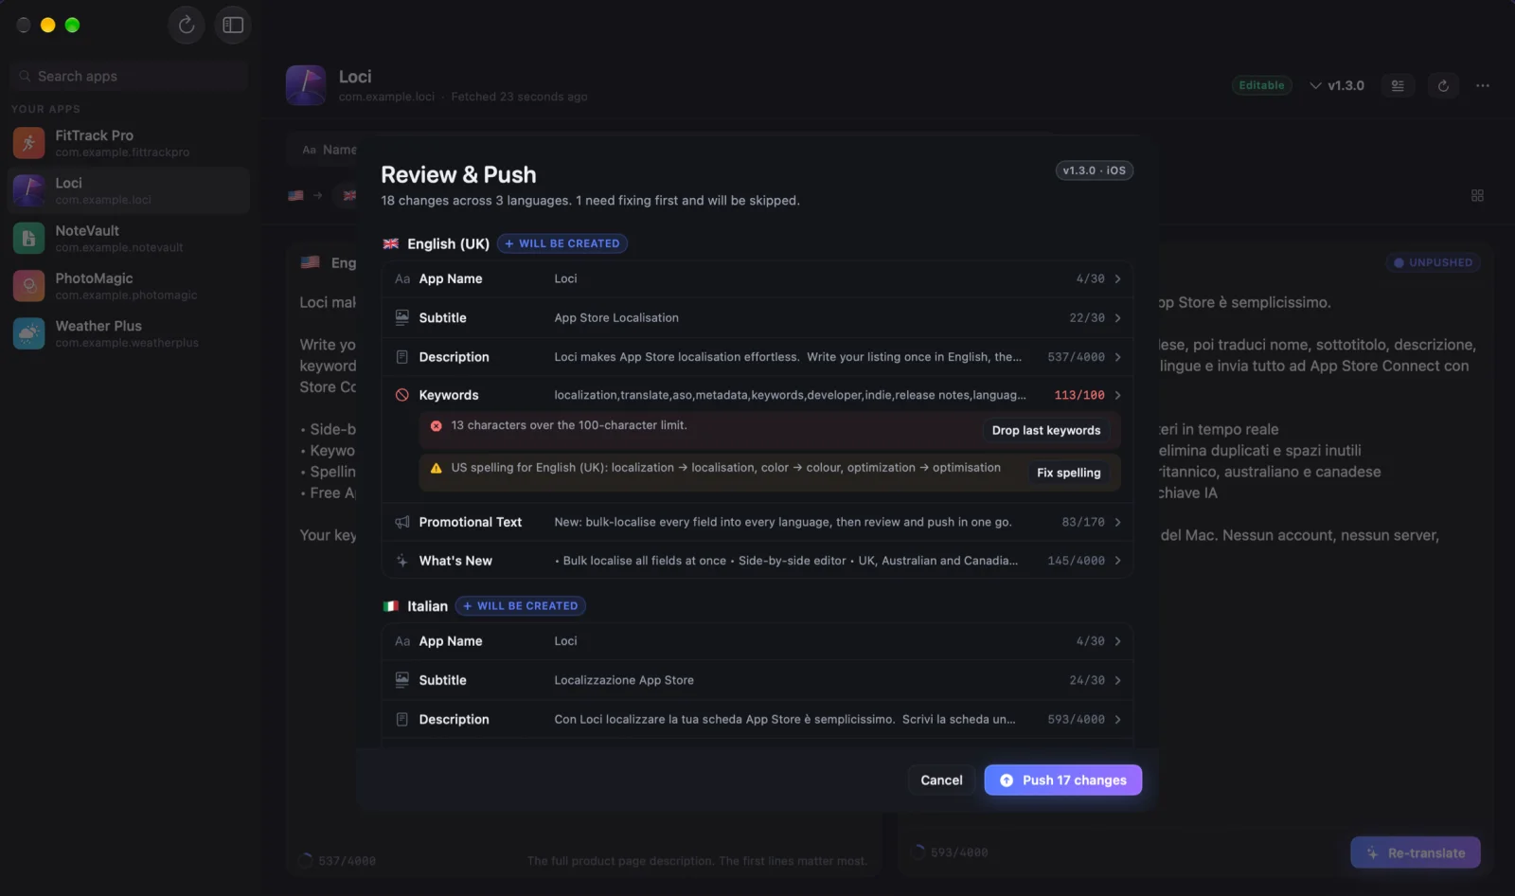Viewport: 1515px width, 896px height.
Task: Click the Loci app icon in header
Action: (306, 85)
